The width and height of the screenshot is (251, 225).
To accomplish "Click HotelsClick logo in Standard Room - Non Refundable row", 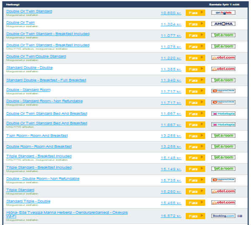I will pos(223,102).
